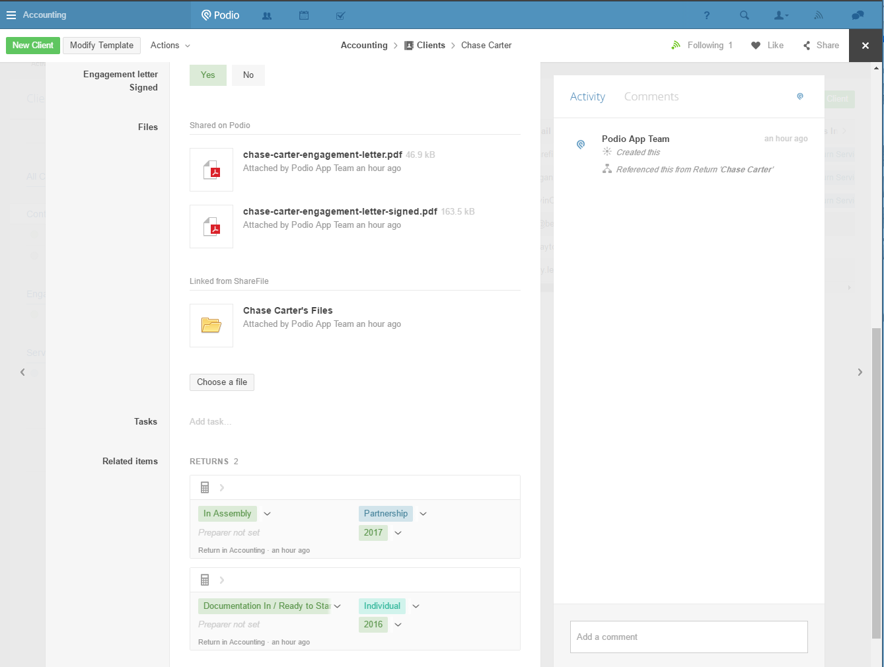Image resolution: width=884 pixels, height=667 pixels.
Task: Open the Chase Carter's Files folder icon
Action: coord(211,326)
